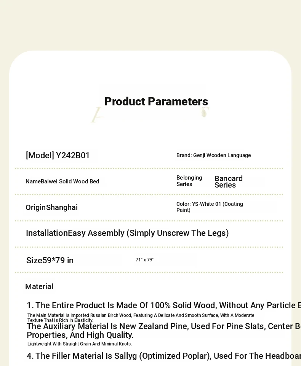Click the Product Parameters heading

(156, 102)
